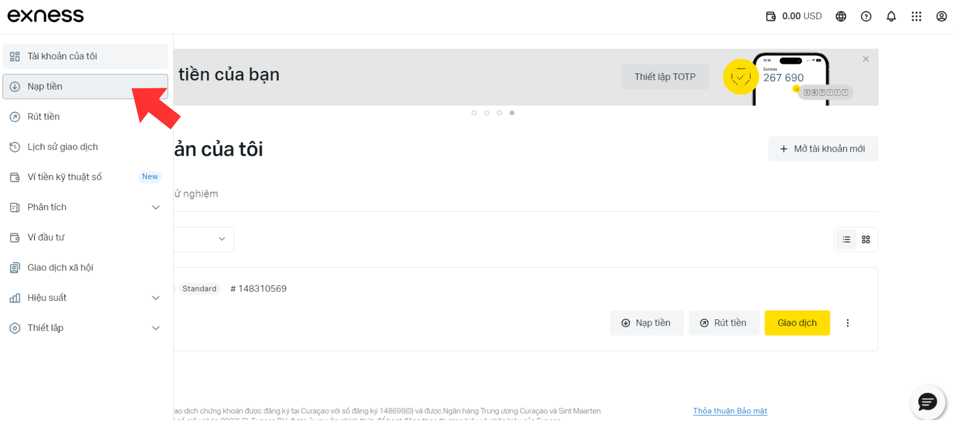Click the Rút tiền sidebar arrow icon
The image size is (953, 422).
(x=15, y=117)
